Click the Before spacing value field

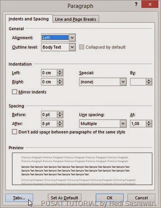pos(49,115)
